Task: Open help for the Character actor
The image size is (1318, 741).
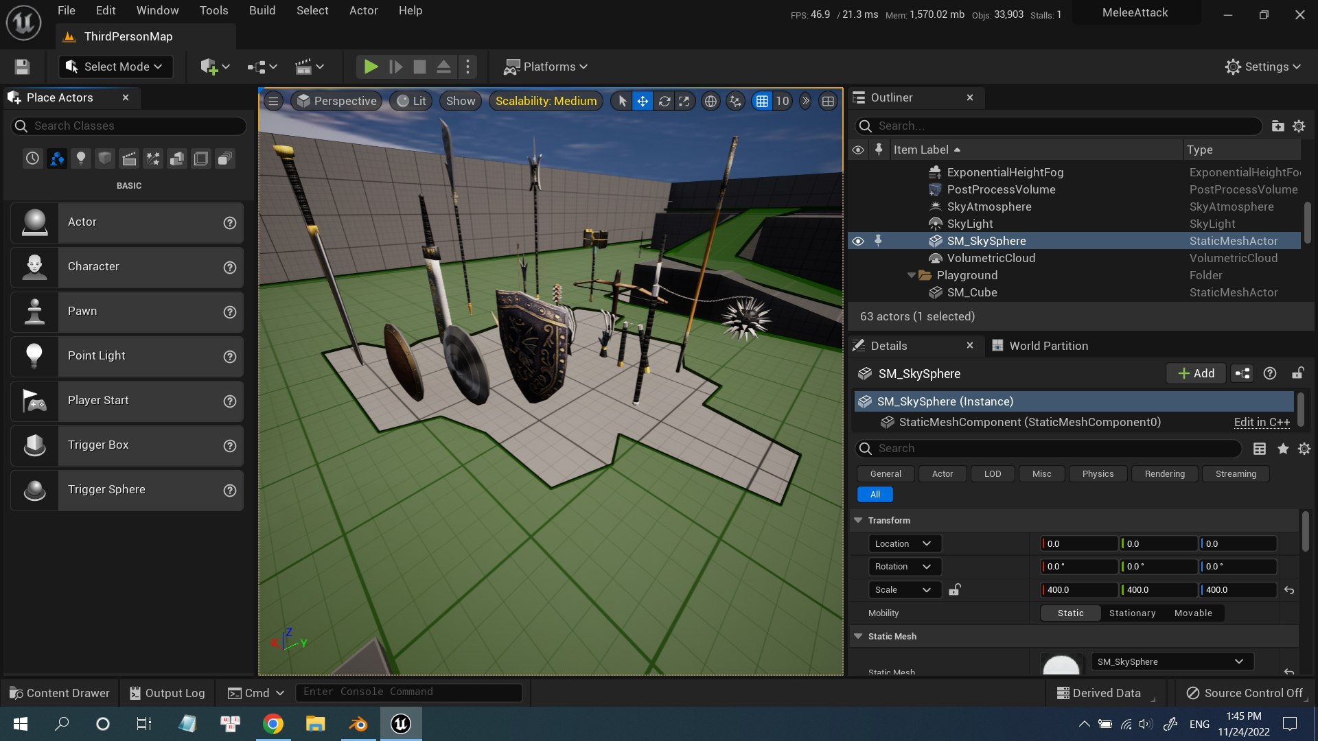Action: point(230,268)
